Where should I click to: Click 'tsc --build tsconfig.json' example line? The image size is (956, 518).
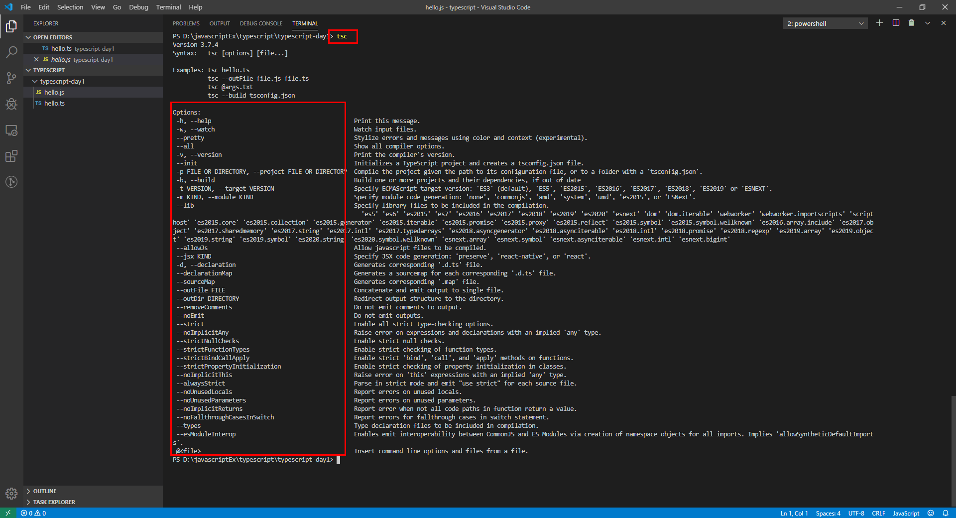(251, 96)
